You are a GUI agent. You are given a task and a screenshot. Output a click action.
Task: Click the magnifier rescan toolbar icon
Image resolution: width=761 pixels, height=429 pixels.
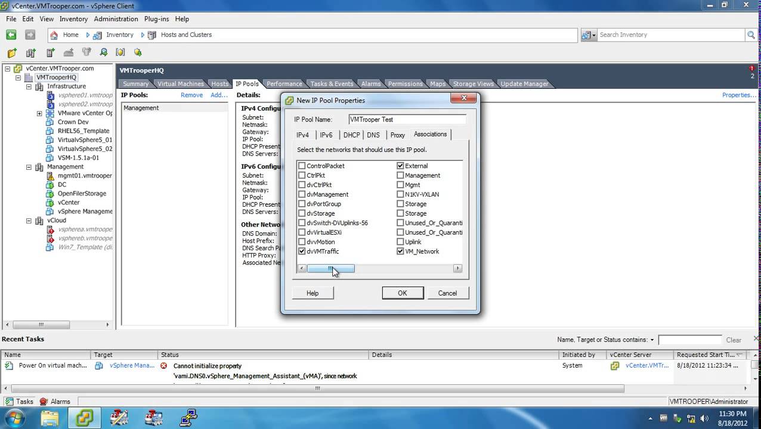[x=104, y=52]
